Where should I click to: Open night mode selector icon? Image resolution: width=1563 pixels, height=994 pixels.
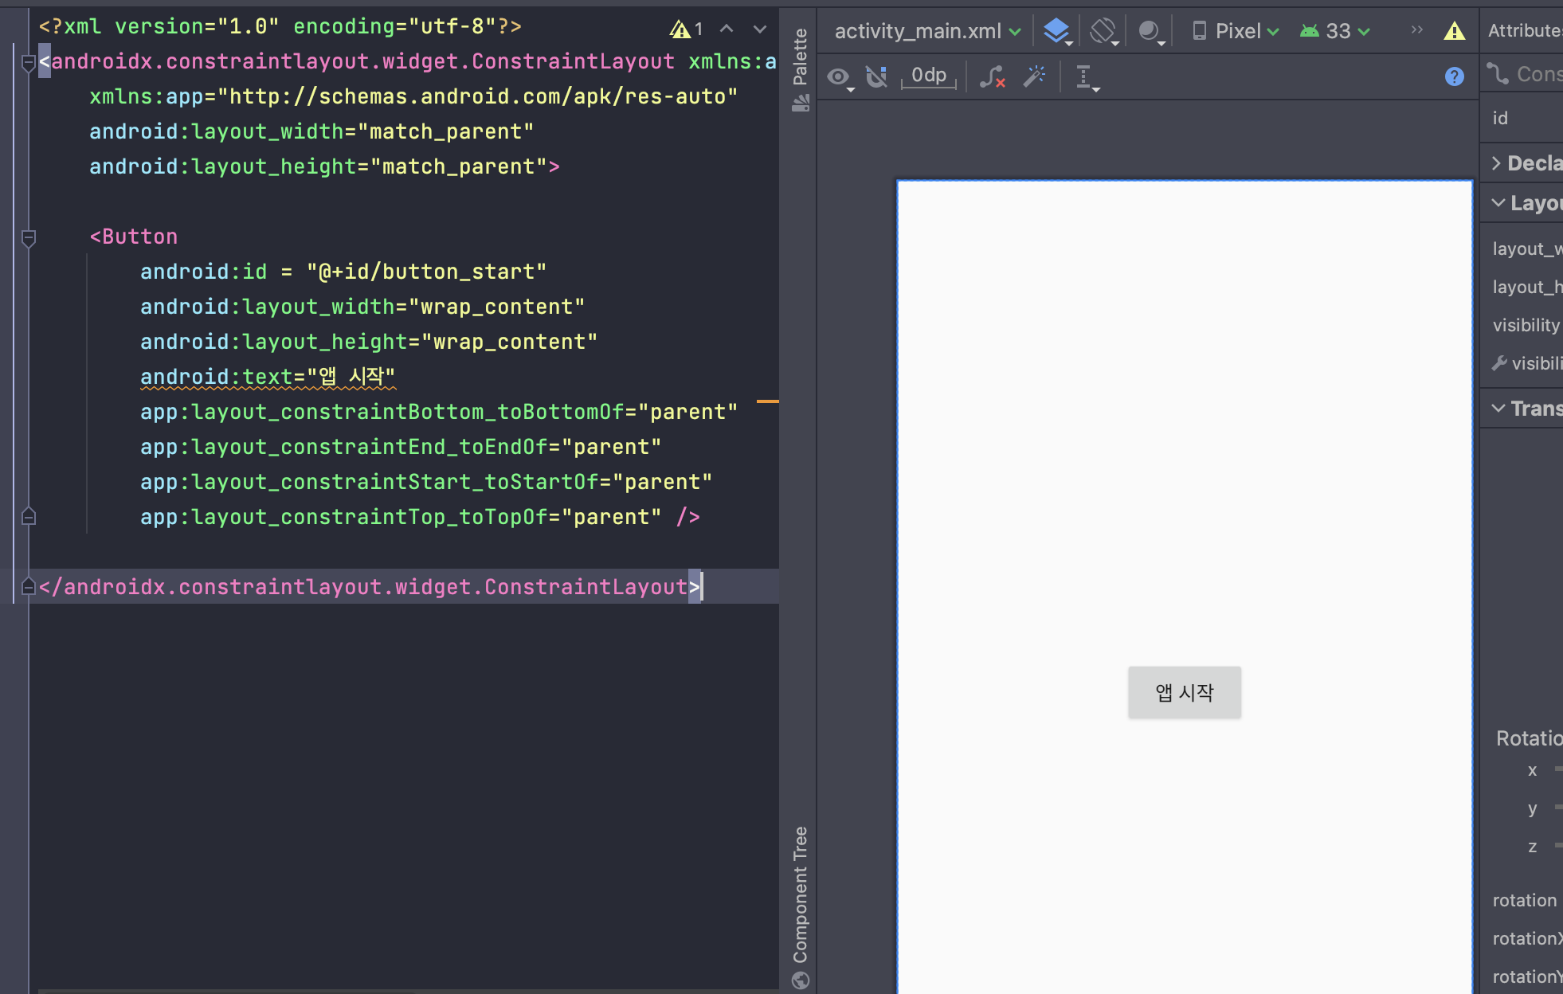tap(1150, 31)
